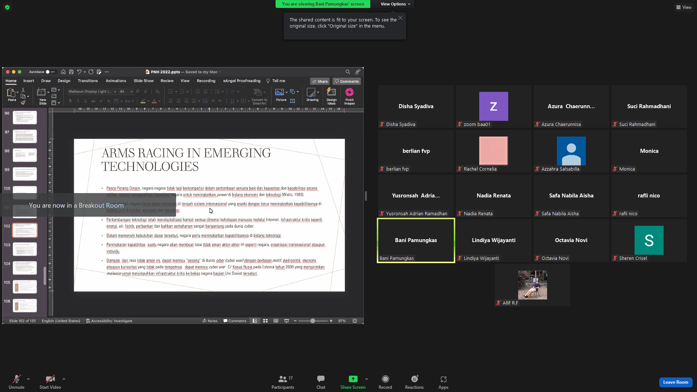Adjust the zoom slider handle in status bar

tap(313, 321)
